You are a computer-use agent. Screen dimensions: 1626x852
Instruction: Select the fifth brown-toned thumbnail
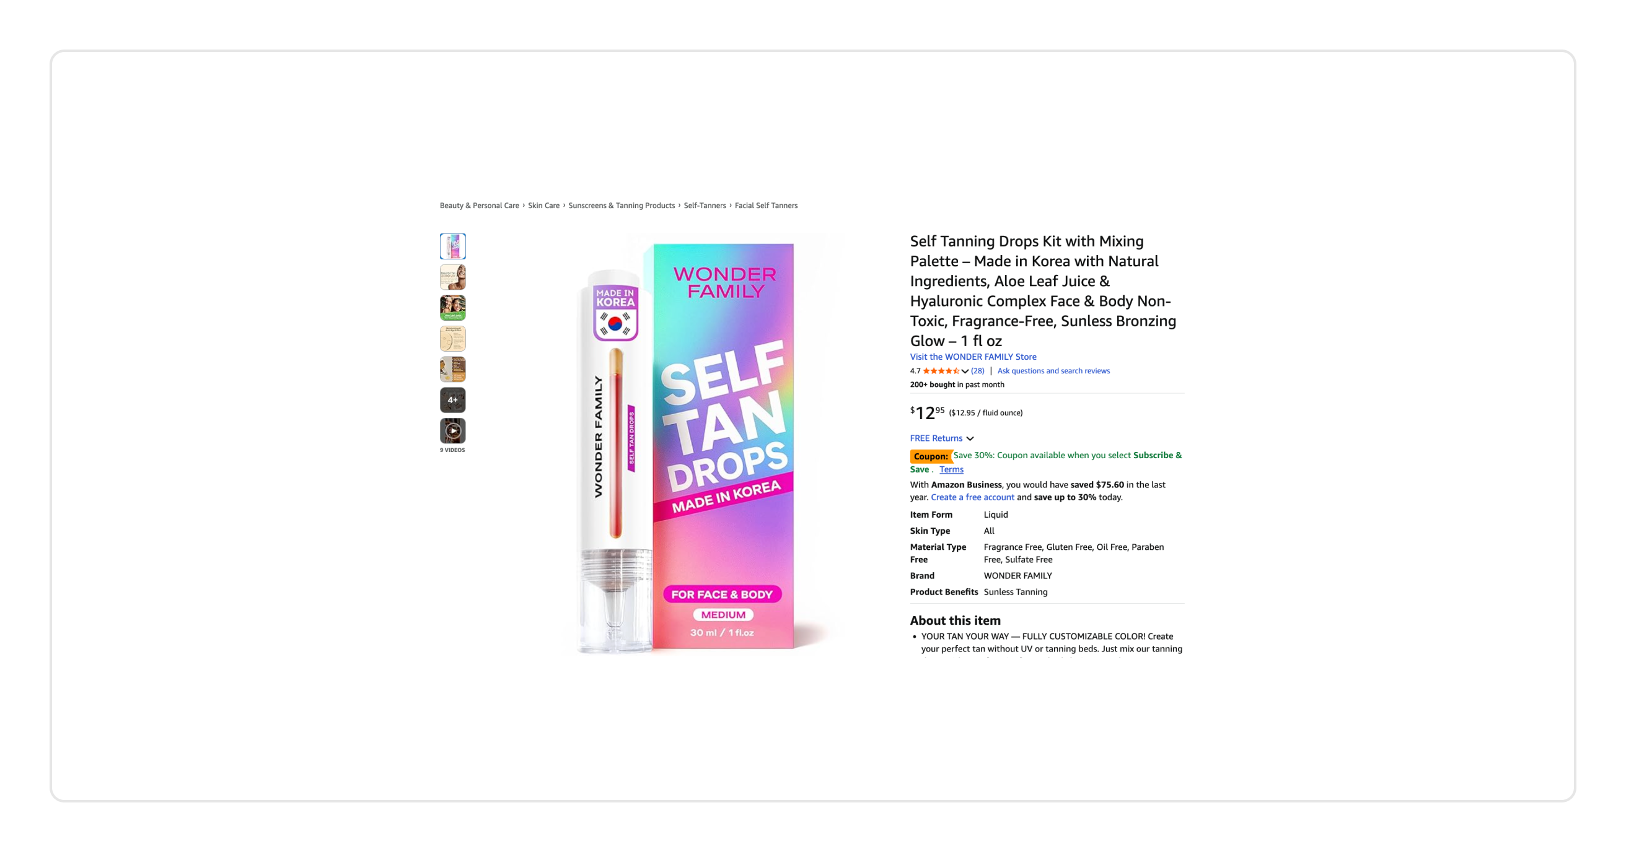coord(452,369)
